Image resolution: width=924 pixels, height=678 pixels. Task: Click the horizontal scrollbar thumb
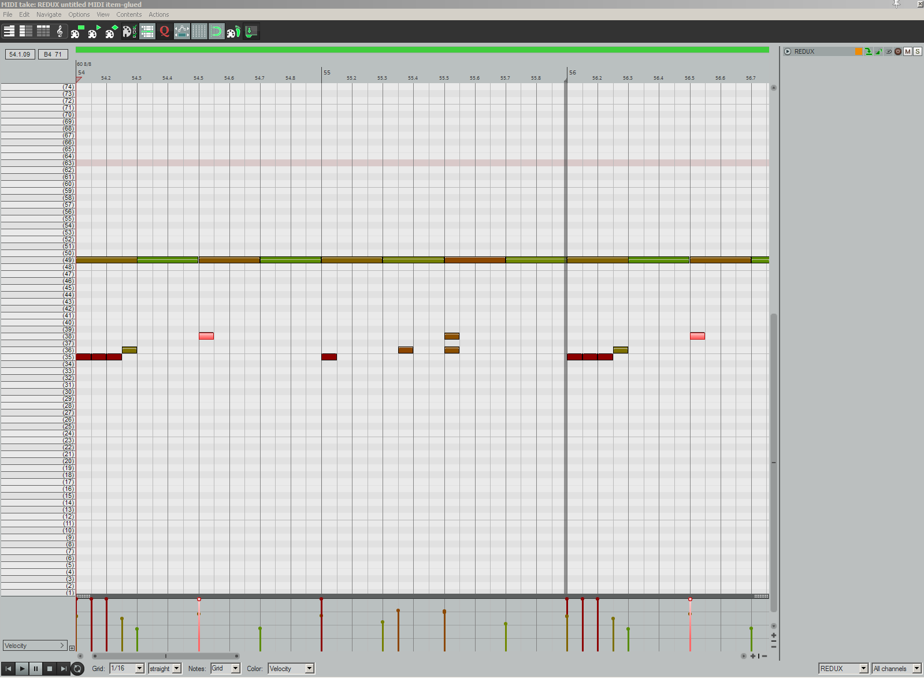pos(166,656)
